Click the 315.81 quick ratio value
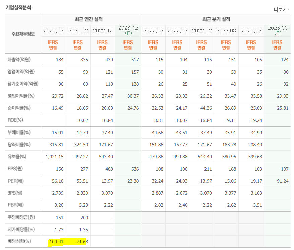The image size is (294, 250). [x=56, y=145]
